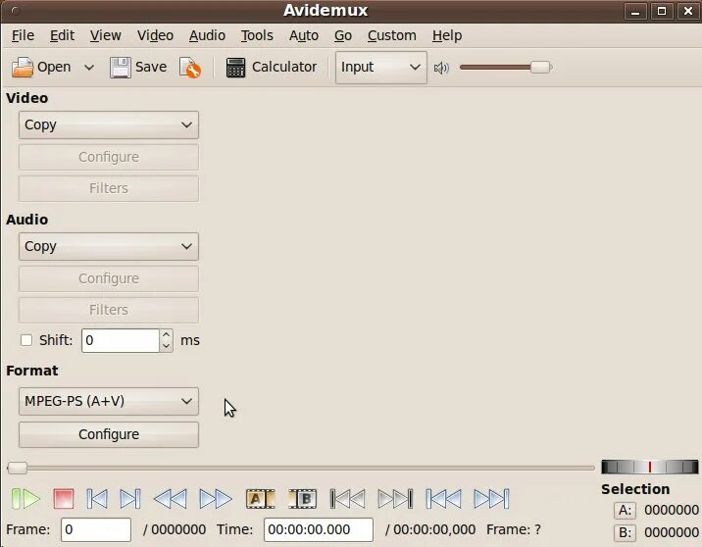Open the Edit menu
The width and height of the screenshot is (702, 547).
pyautogui.click(x=62, y=35)
